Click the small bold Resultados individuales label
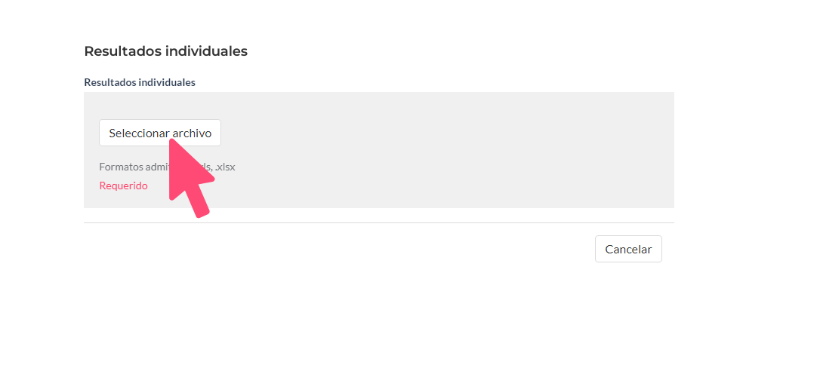817x368 pixels. point(140,82)
